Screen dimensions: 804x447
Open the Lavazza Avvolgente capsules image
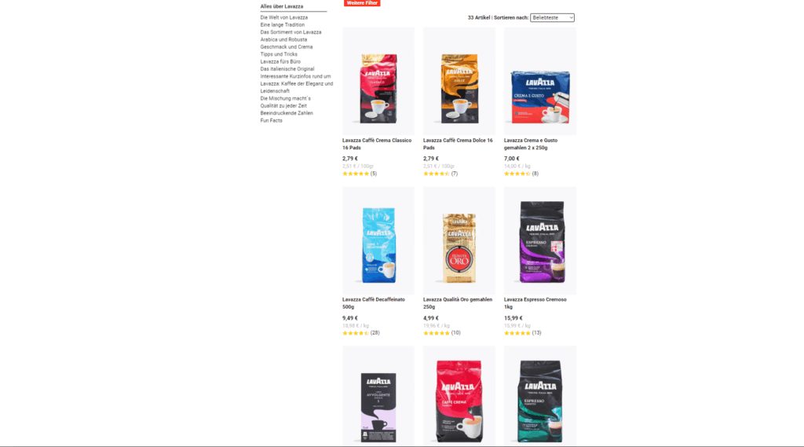click(x=378, y=396)
